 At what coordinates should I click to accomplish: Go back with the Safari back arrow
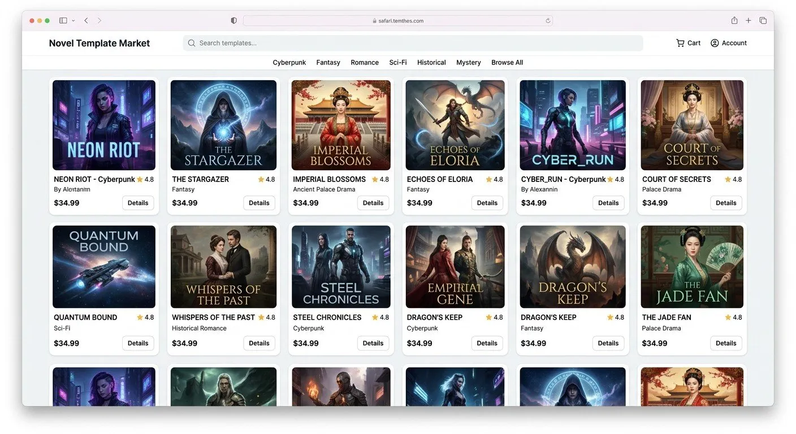(86, 20)
